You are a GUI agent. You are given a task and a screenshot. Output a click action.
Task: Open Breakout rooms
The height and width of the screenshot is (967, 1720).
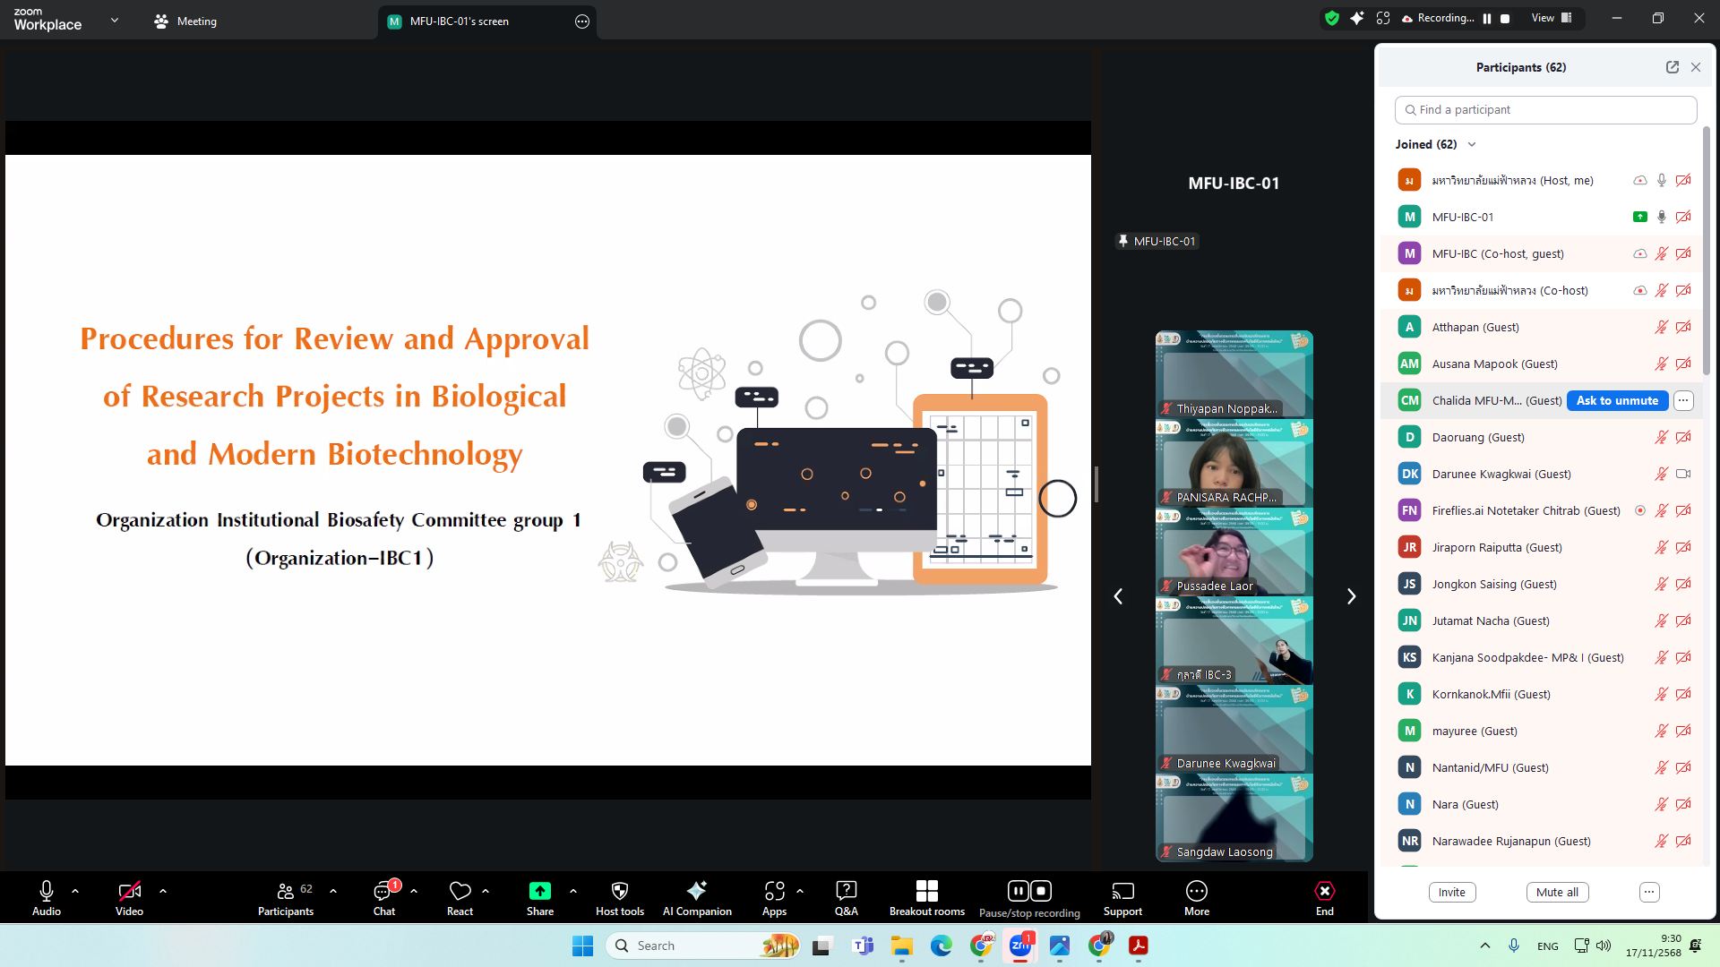(x=926, y=897)
